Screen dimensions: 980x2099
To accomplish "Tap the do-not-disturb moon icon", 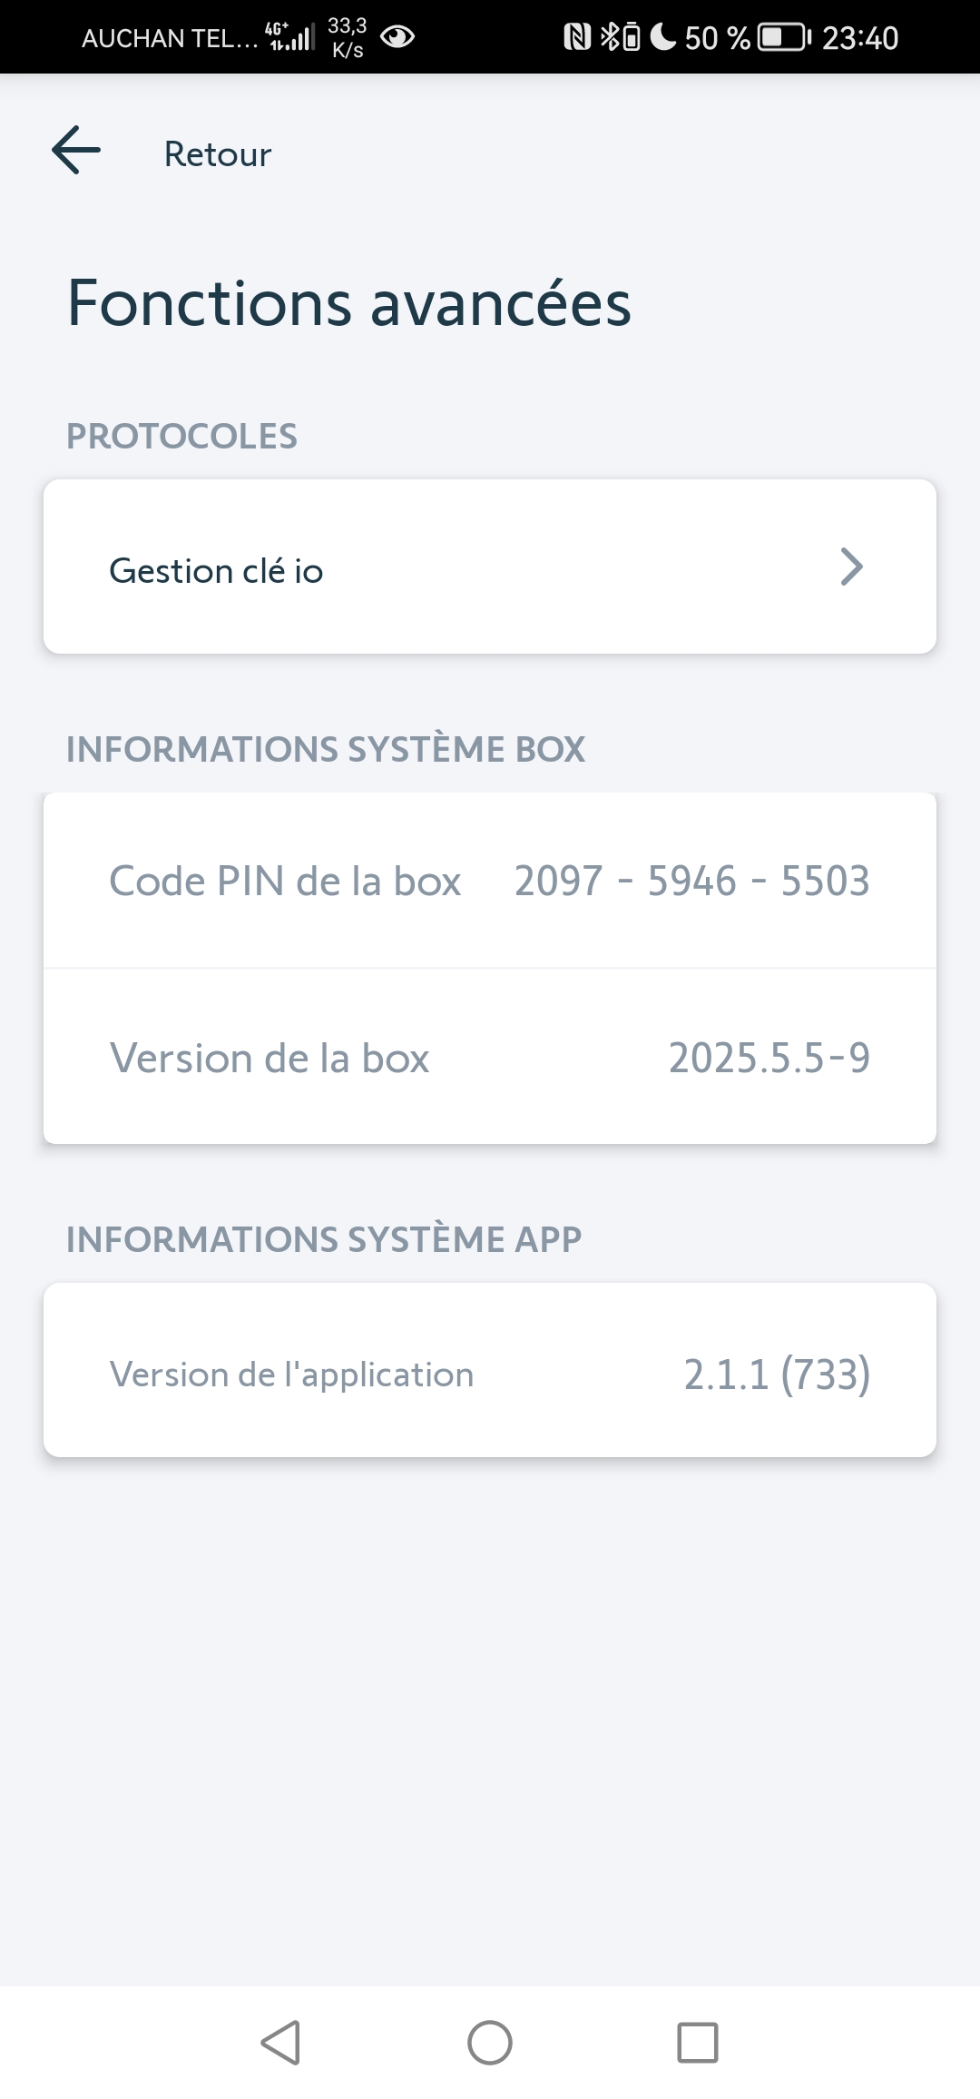I will (x=663, y=37).
